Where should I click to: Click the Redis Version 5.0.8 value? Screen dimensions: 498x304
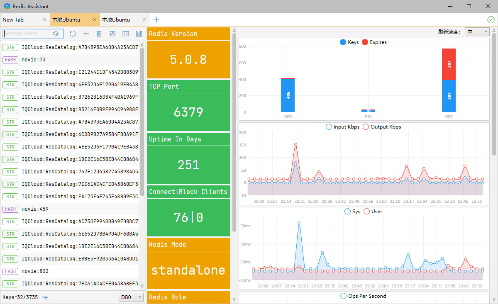(188, 59)
